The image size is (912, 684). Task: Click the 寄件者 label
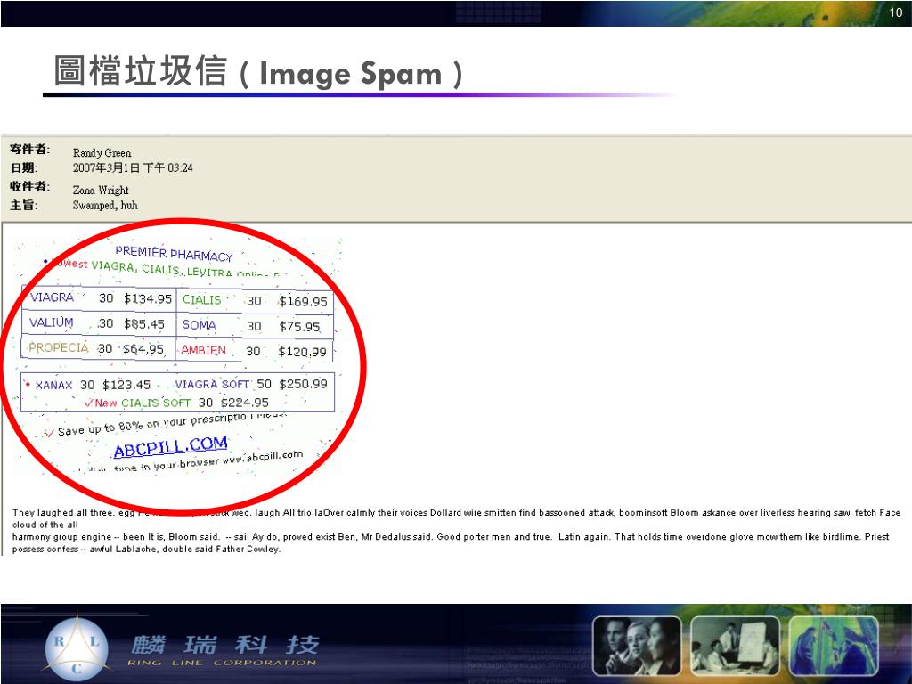point(29,150)
